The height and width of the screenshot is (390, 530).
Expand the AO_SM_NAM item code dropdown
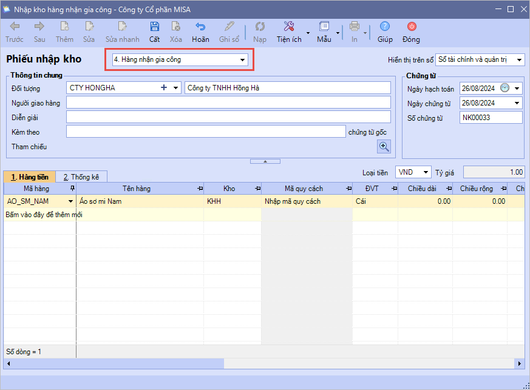70,201
